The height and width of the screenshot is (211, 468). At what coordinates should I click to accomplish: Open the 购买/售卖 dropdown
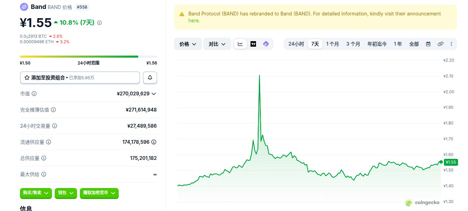(x=36, y=193)
